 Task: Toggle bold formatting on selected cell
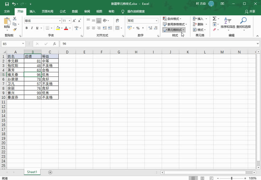click(x=26, y=28)
